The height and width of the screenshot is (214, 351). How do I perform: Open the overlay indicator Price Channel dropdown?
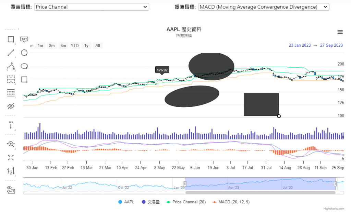click(x=92, y=7)
